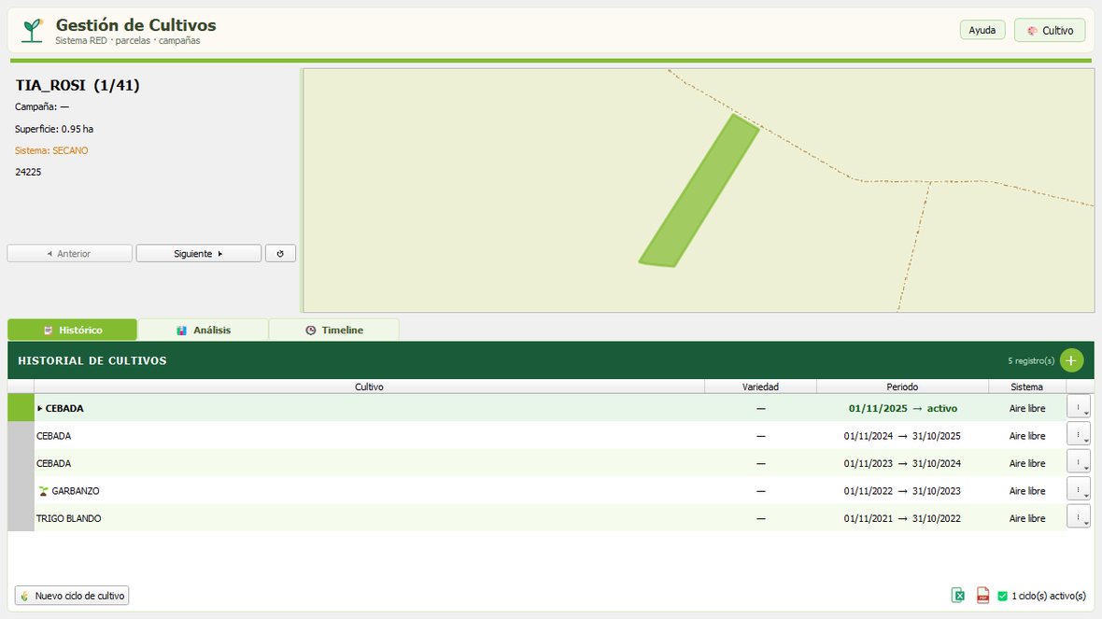Go to previous parcel with Anterior
The height and width of the screenshot is (619, 1102).
pos(70,254)
